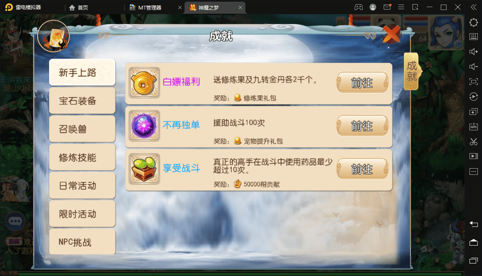Open the keyboard mapping icon in sidebar
This screenshot has height=276, width=482.
(x=473, y=37)
